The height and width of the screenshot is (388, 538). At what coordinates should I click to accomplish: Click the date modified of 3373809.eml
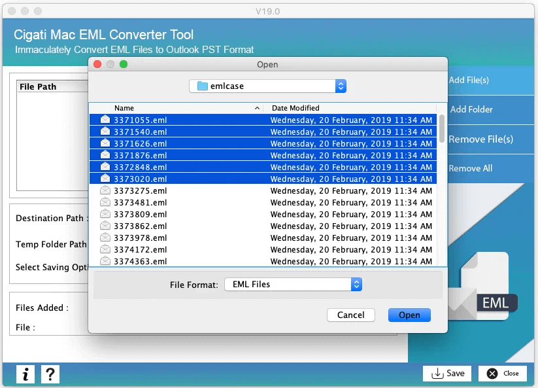[x=351, y=214]
